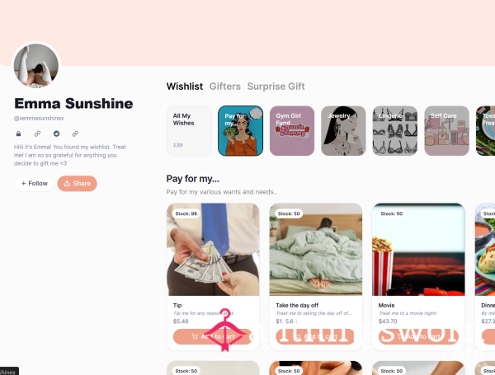495x375 pixels.
Task: Open the first chain link icon
Action: 37,134
